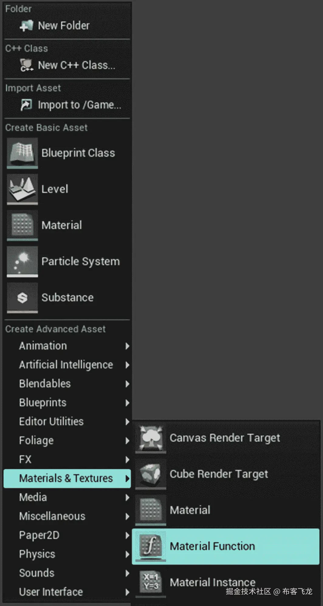
Task: Click the Material Instance X=1 icon
Action: (151, 582)
